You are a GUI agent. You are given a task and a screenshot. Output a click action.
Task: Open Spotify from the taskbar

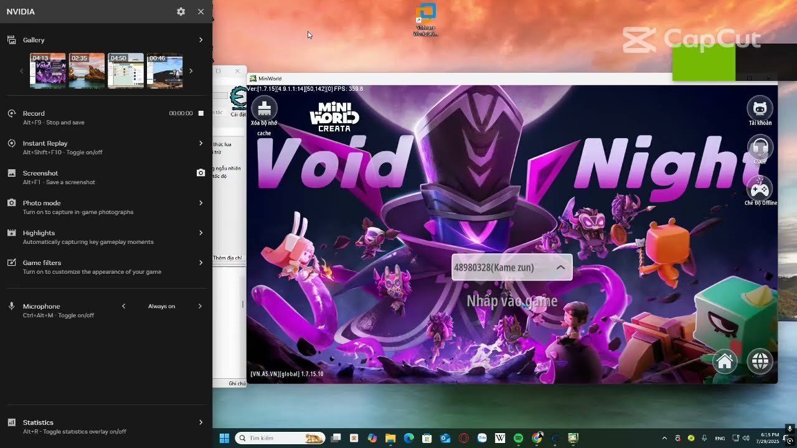[518, 438]
